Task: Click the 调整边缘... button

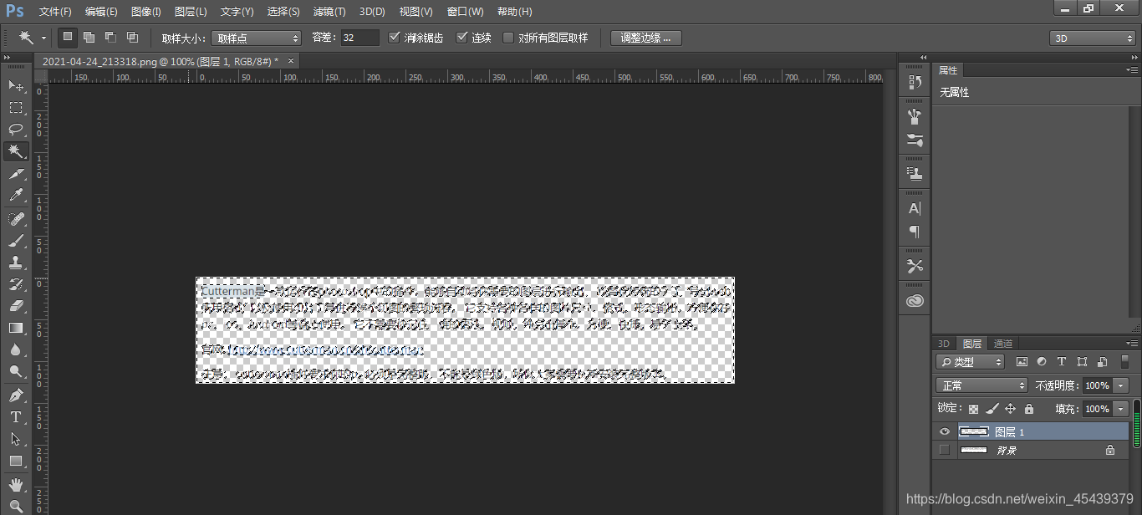Action: click(645, 38)
